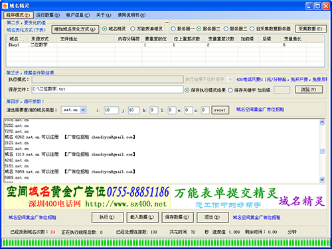
Task: Select the 万能表单精灵 radio option
Action: 147,29
